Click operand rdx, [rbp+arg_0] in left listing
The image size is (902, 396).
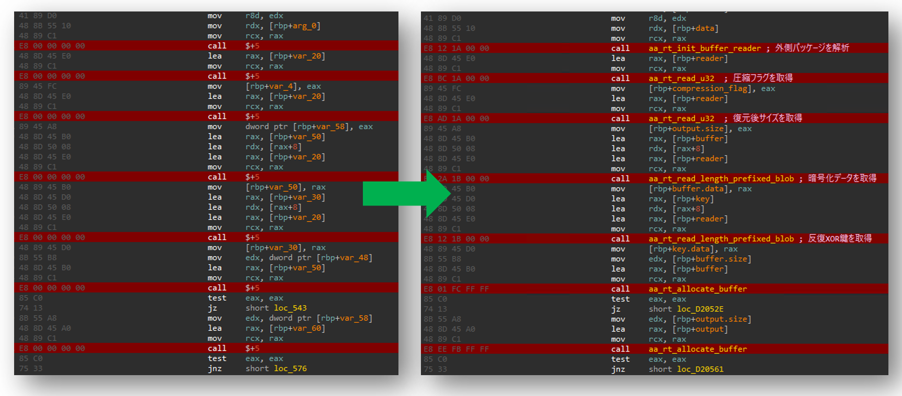point(283,26)
